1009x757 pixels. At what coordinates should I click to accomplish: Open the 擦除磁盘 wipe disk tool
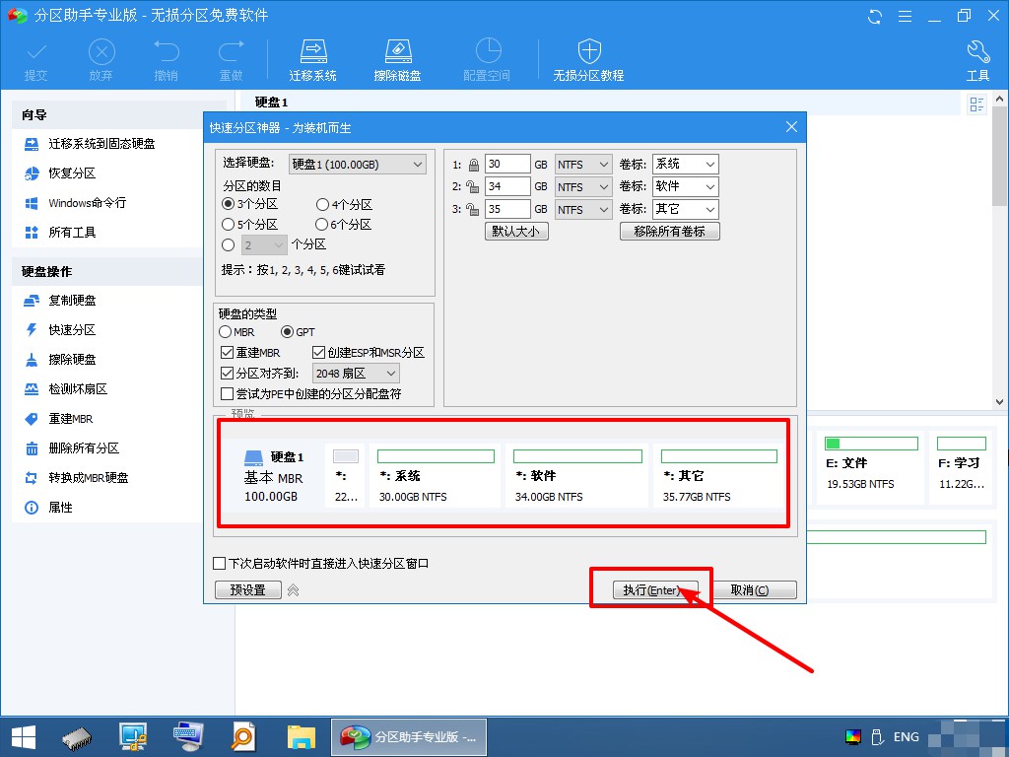pos(398,60)
